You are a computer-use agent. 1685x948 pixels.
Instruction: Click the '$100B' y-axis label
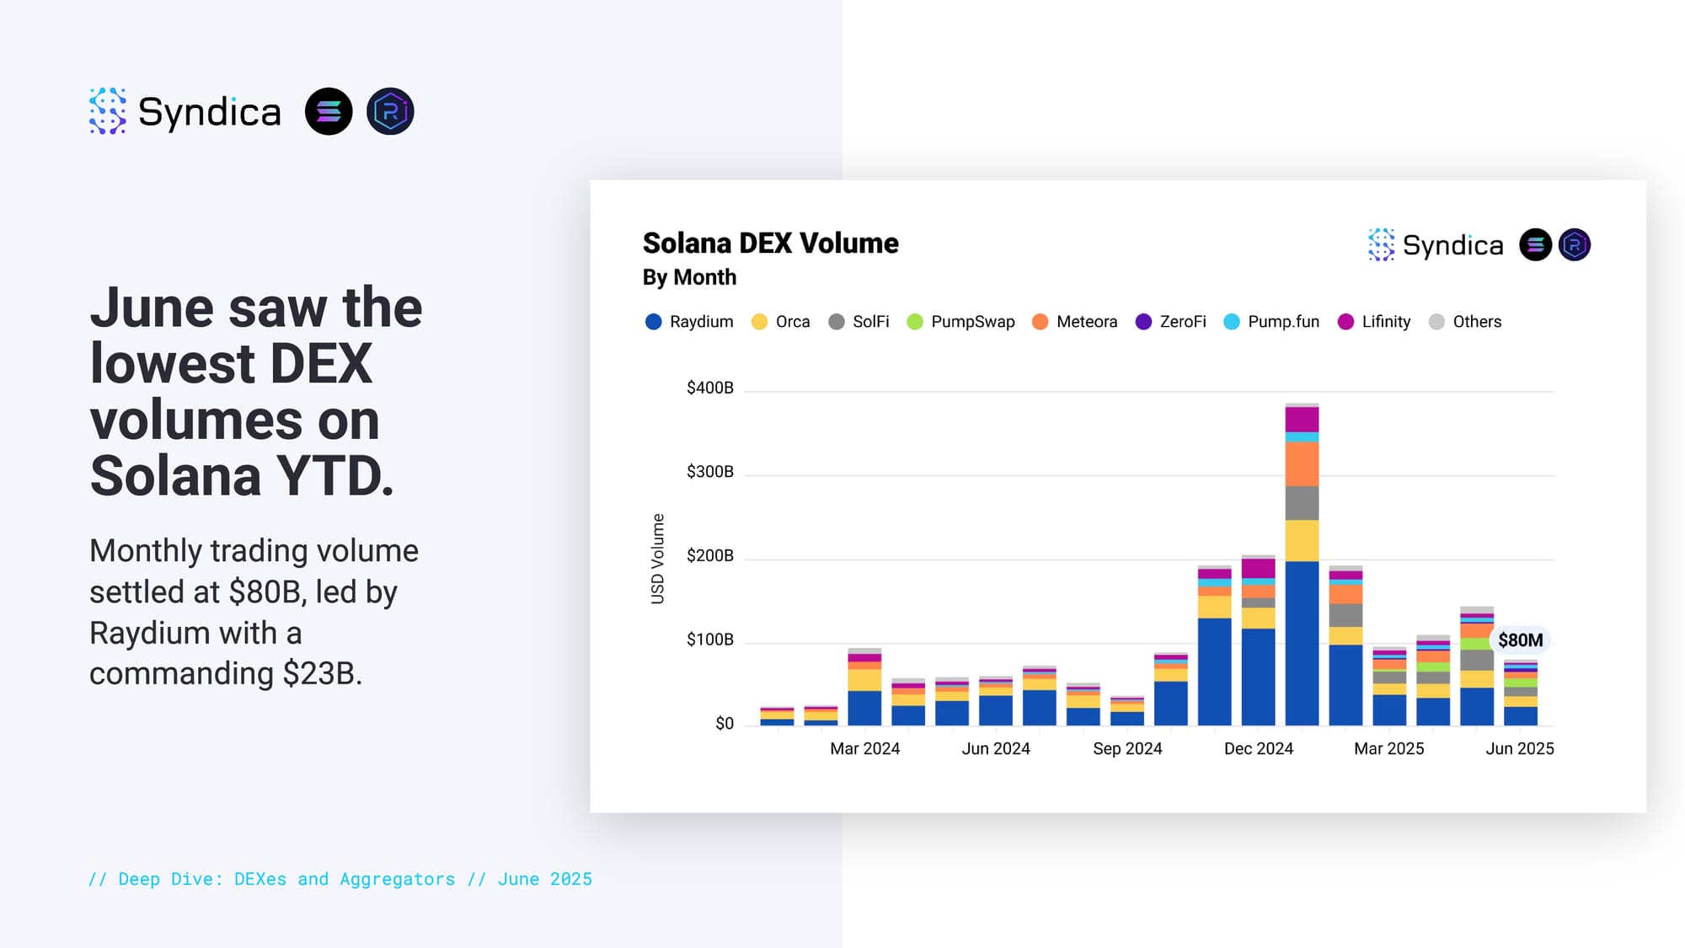click(x=709, y=640)
